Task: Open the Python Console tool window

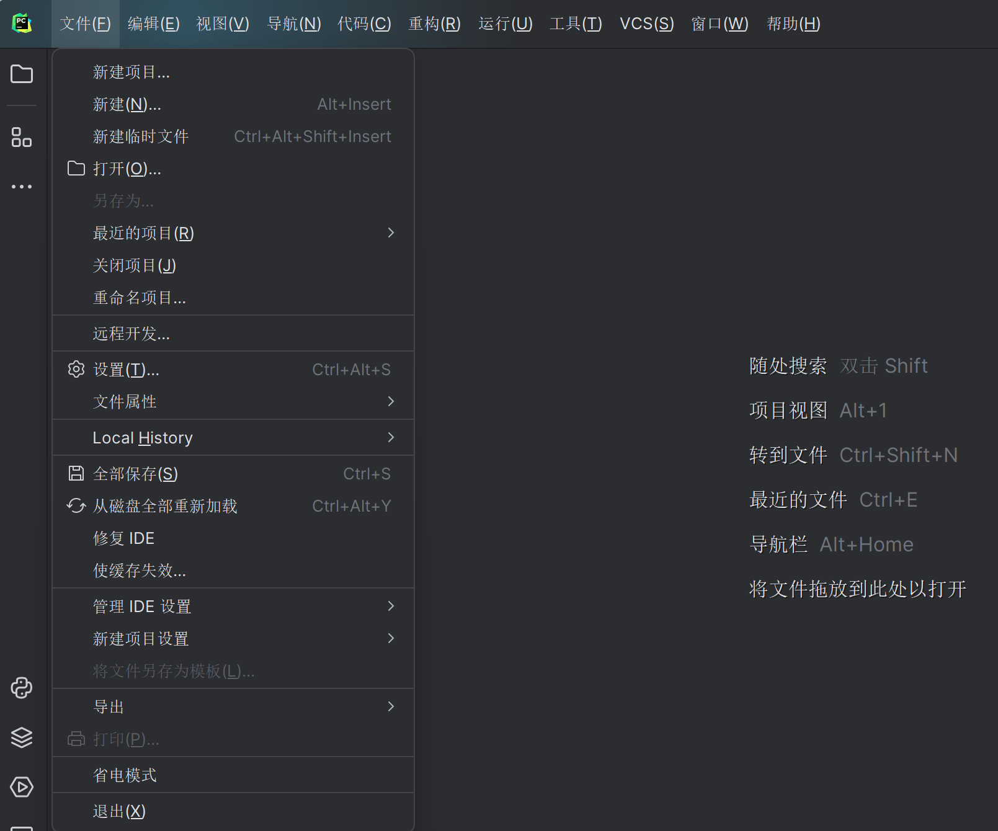Action: 22,688
